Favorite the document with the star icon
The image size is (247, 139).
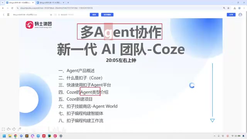(51, 15)
